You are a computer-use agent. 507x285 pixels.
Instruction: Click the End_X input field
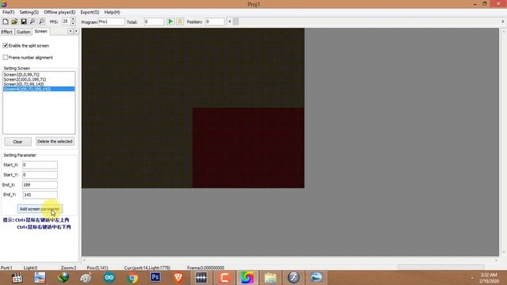coord(40,184)
